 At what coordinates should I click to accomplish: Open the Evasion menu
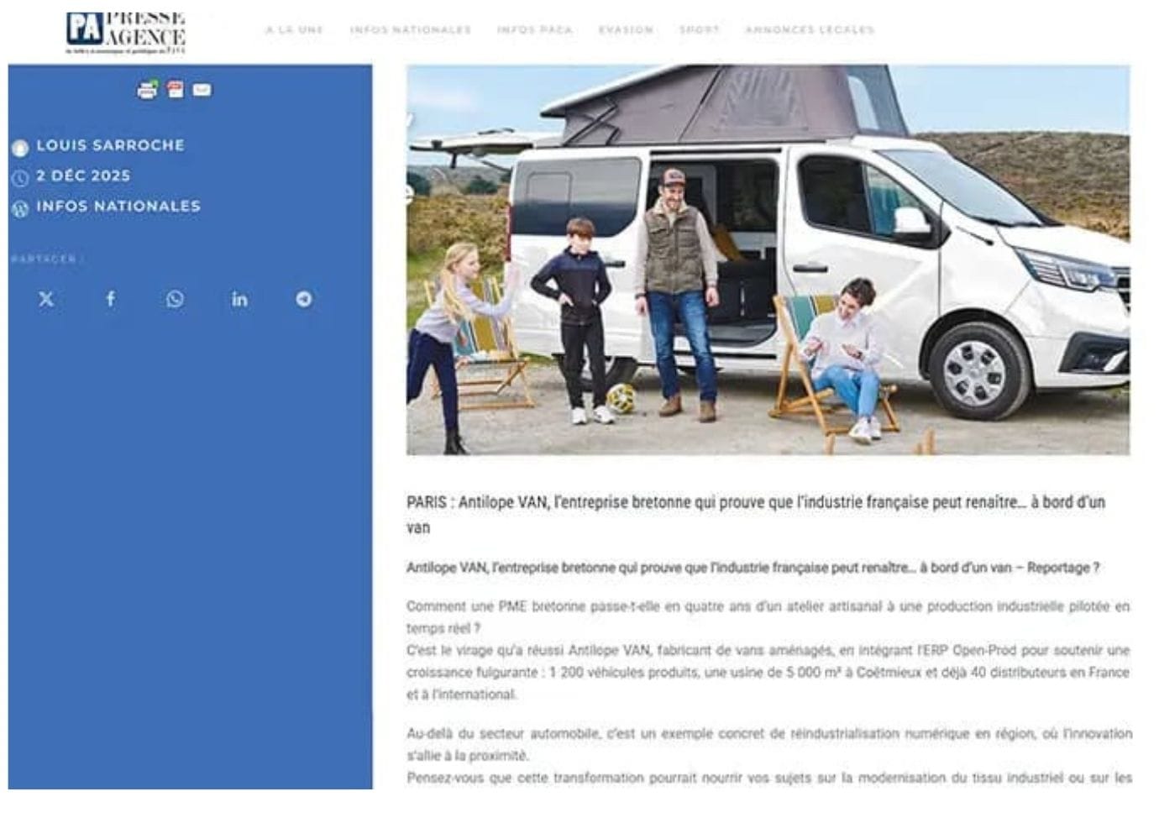point(626,29)
